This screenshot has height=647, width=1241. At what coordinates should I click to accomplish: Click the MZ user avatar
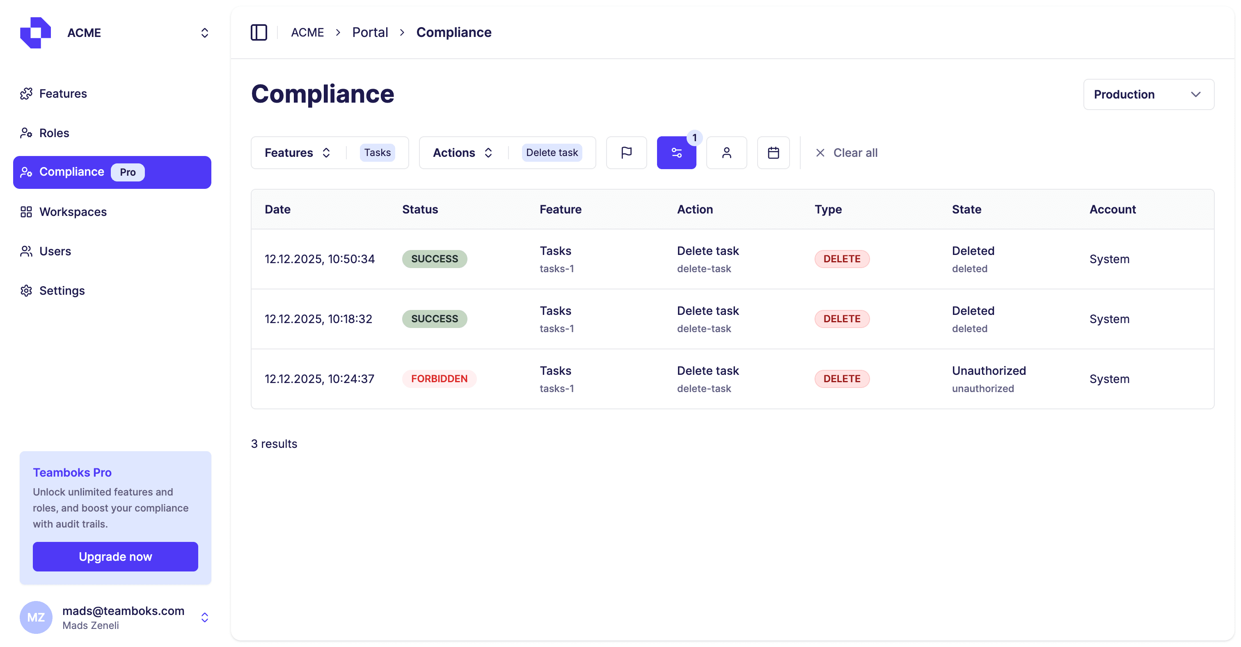point(36,617)
